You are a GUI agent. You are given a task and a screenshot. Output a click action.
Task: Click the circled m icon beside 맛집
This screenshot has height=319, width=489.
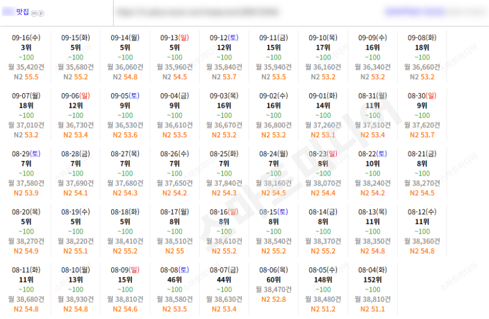click(x=34, y=14)
